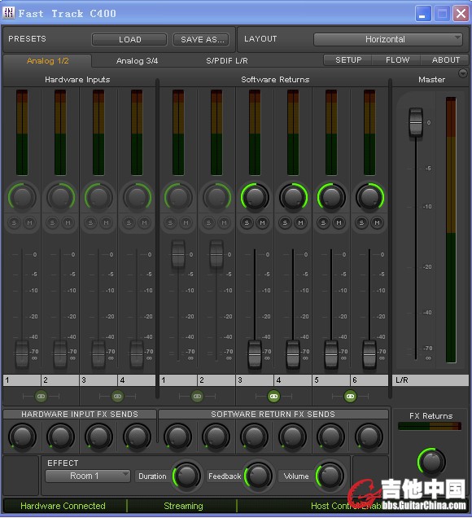
Task: Click hardware input 1 fader handle
Action: [x=22, y=355]
